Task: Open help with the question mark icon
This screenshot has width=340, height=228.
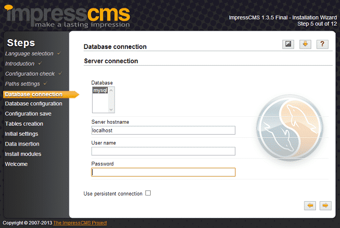Action: click(x=322, y=44)
